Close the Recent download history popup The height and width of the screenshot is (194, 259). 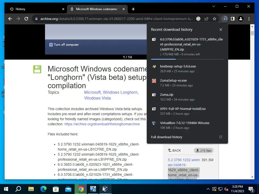[x=221, y=30]
